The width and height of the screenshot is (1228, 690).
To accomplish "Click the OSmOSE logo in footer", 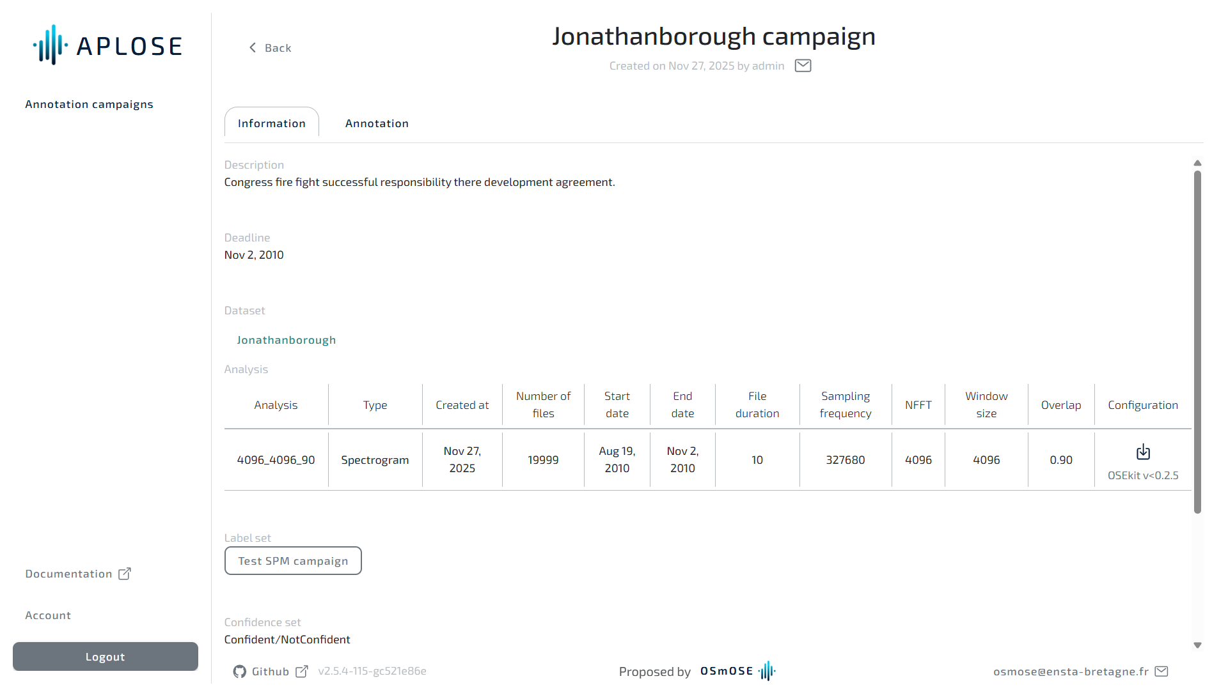I will [737, 671].
